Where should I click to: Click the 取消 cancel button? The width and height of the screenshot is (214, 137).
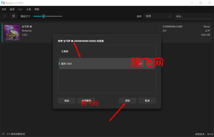click(x=147, y=101)
